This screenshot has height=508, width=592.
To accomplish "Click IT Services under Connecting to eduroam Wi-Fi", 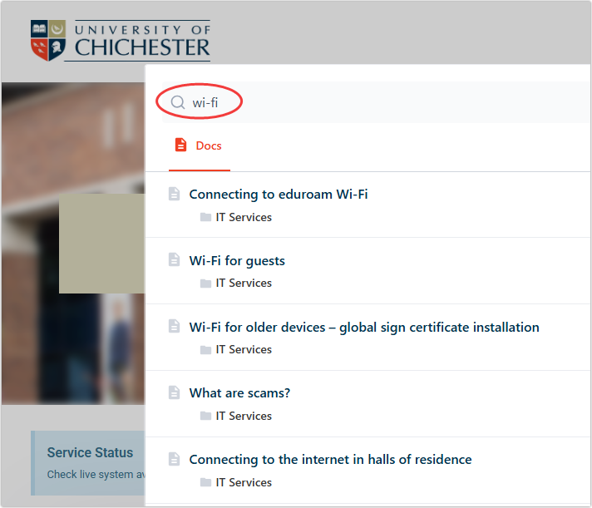I will [x=244, y=217].
